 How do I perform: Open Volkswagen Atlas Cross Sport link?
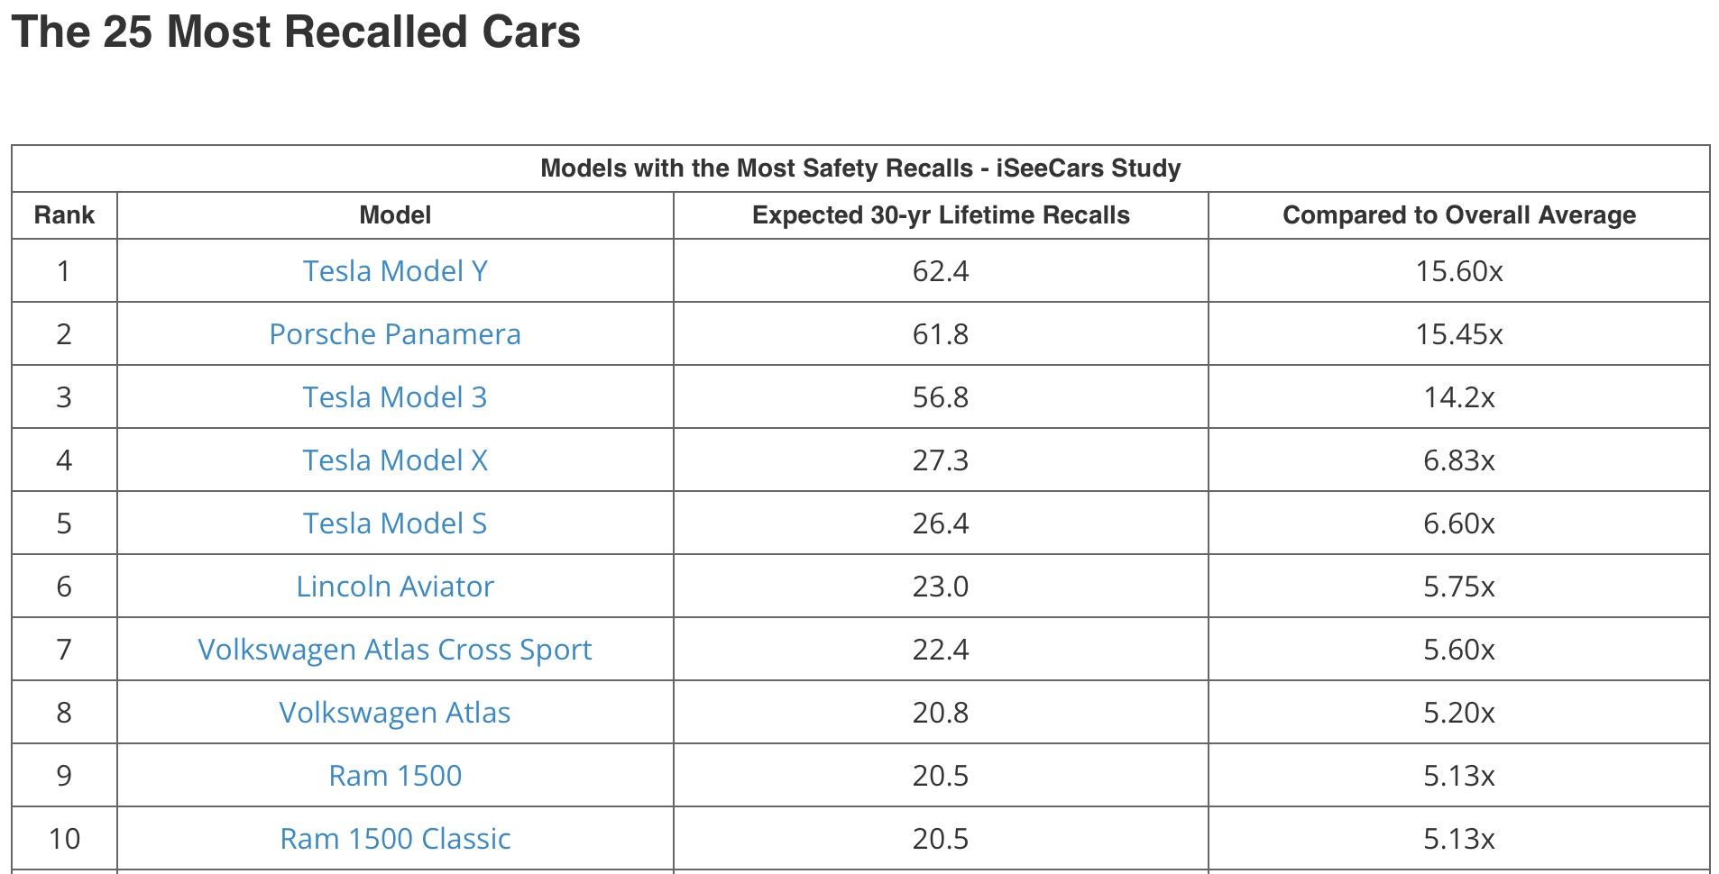[395, 650]
